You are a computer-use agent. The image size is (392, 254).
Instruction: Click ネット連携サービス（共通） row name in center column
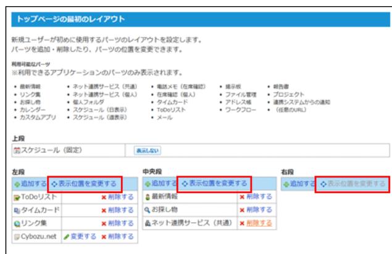click(x=192, y=223)
